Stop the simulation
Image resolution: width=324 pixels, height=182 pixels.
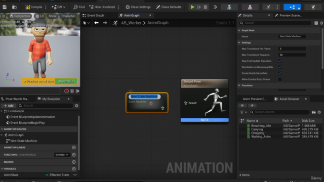(206, 7)
